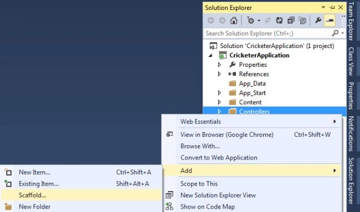
Task: Open the Class View side tab
Action: point(351,61)
